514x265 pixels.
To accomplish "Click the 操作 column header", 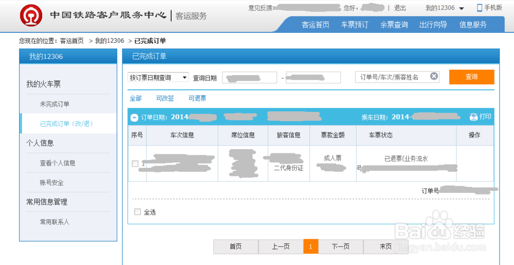I will click(474, 135).
